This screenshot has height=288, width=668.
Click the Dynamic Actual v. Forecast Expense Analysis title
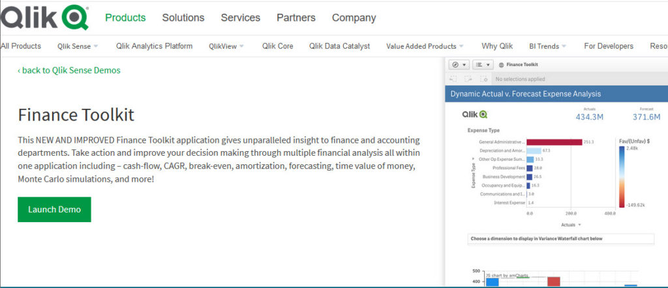pos(525,94)
